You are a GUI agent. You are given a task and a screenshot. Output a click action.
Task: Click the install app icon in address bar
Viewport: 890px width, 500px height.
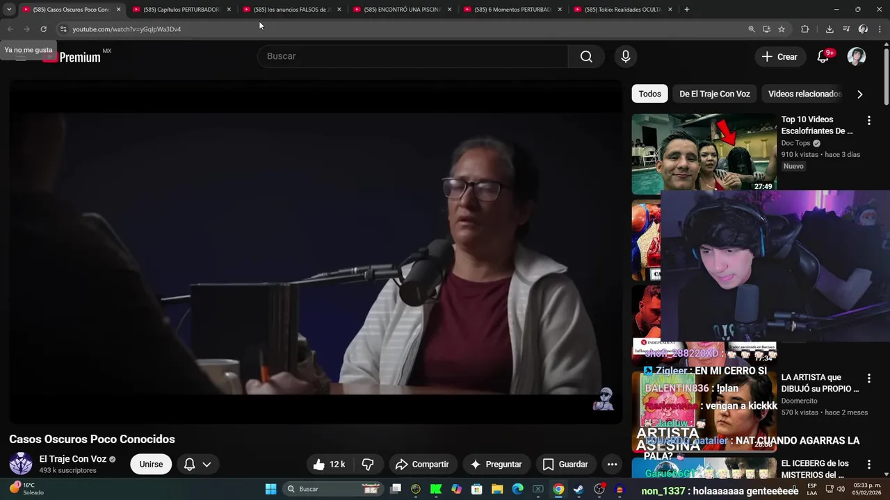coord(766,29)
